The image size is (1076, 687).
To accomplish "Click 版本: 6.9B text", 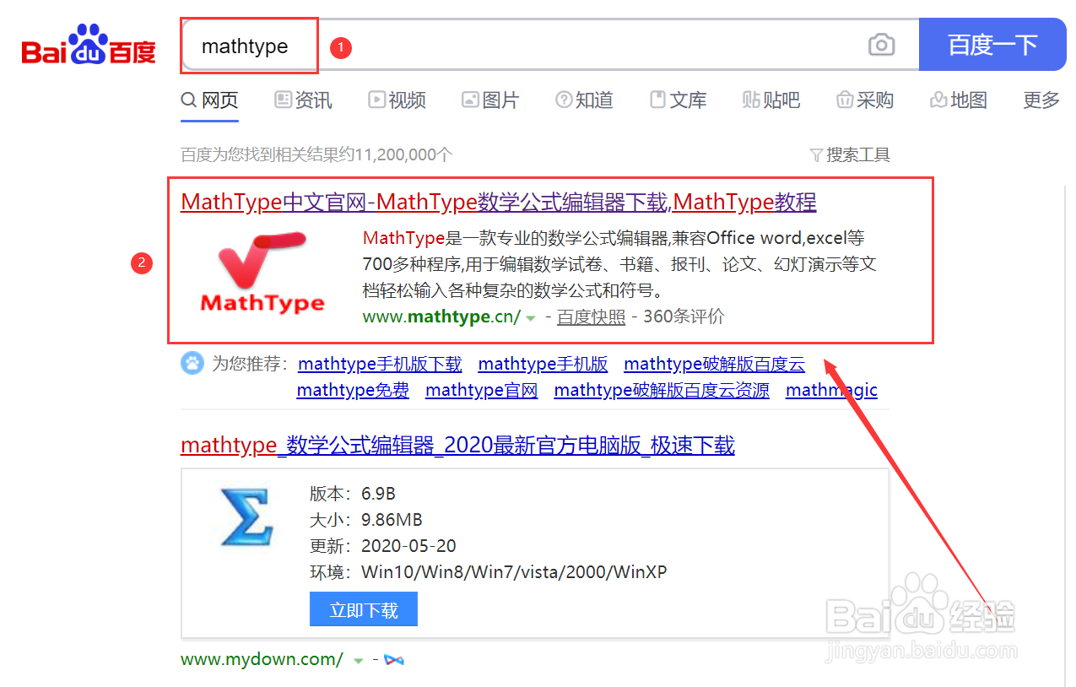I will (353, 494).
